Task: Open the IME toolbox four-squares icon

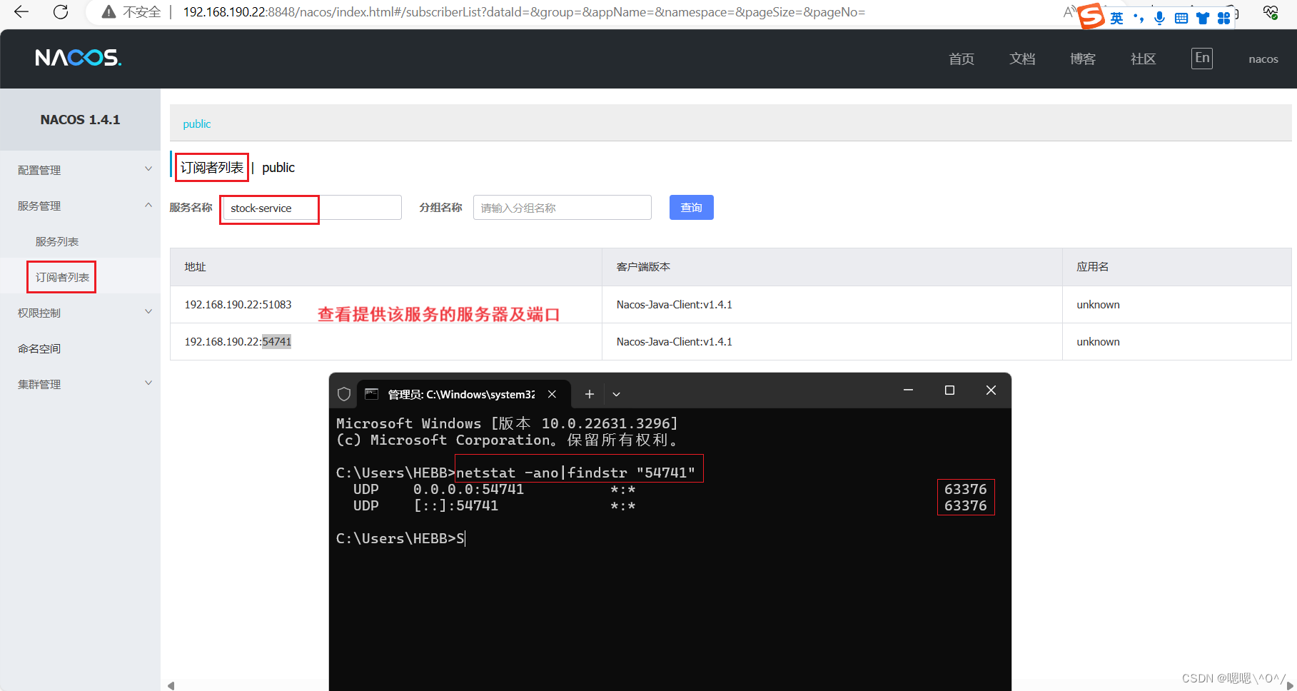Action: click(1223, 19)
